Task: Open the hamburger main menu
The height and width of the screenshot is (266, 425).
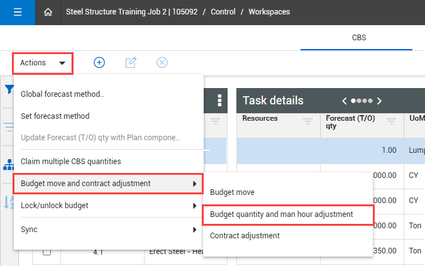Action: point(17,12)
